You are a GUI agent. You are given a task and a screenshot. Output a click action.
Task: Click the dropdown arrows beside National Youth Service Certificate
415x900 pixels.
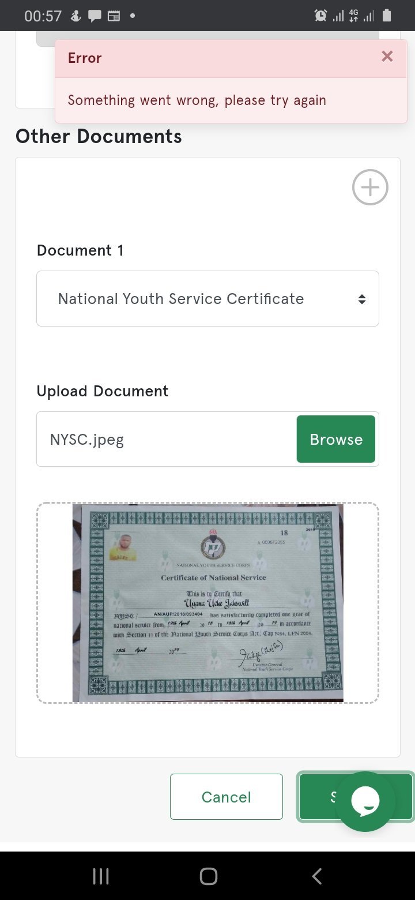[x=362, y=299]
